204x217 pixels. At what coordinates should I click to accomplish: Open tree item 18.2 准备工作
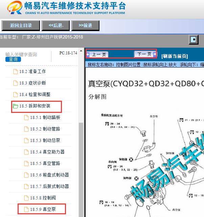(32, 72)
